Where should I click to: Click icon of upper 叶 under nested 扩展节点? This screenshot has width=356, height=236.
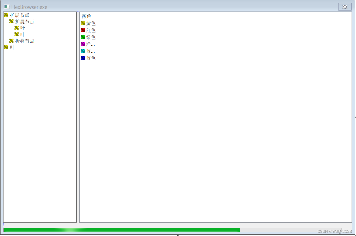tap(17, 28)
